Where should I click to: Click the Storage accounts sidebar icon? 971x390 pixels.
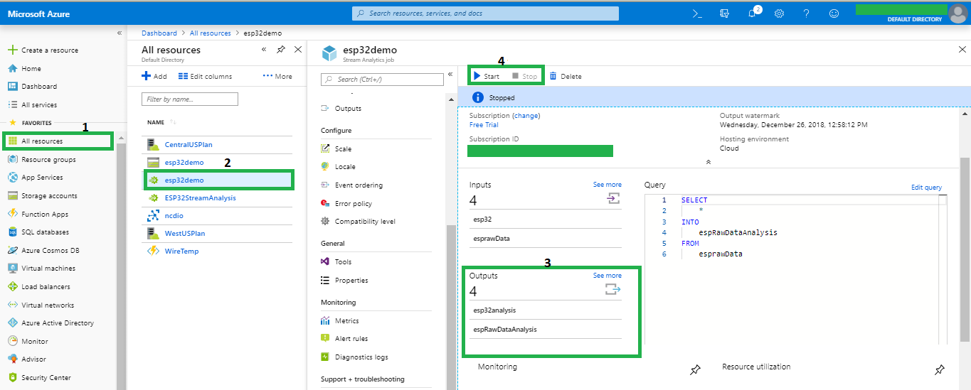[12, 196]
